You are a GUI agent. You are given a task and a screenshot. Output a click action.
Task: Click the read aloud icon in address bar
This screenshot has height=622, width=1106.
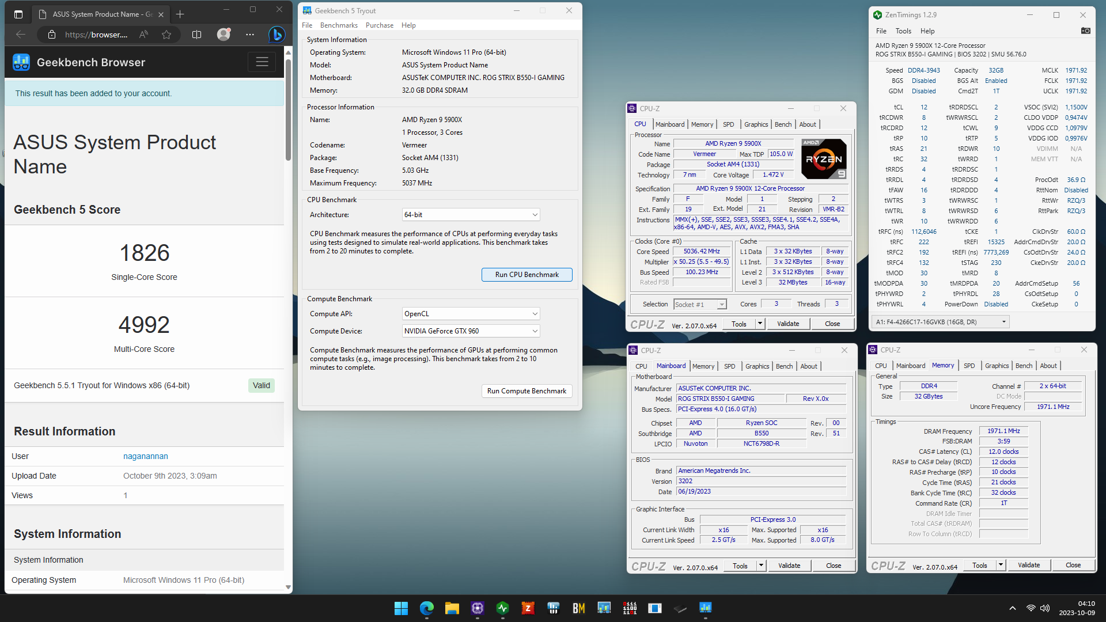pos(143,35)
